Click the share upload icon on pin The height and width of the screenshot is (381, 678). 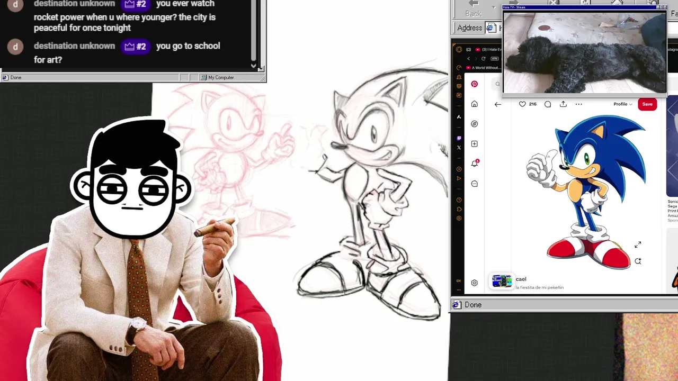(x=563, y=104)
